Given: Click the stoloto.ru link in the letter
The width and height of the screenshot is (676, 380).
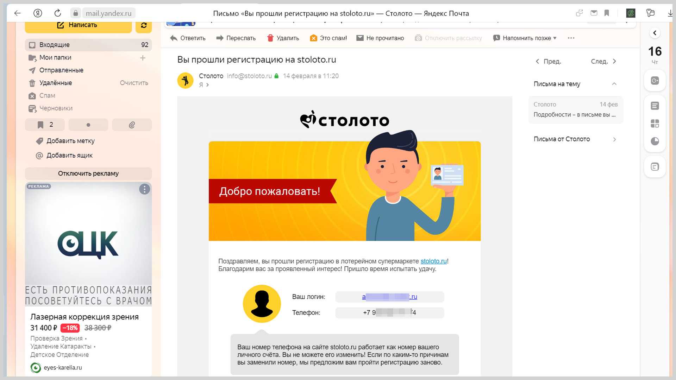Looking at the screenshot, I should pos(433,261).
